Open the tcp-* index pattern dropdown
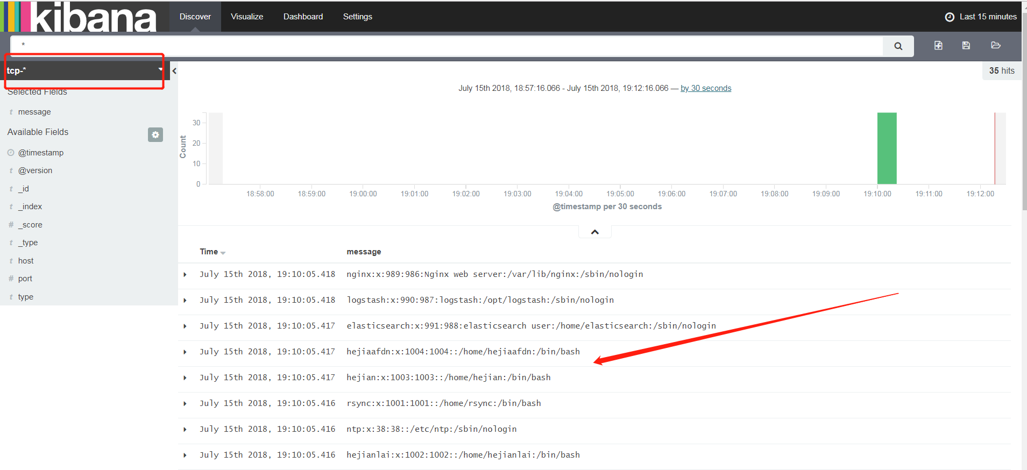1027x470 pixels. [84, 70]
